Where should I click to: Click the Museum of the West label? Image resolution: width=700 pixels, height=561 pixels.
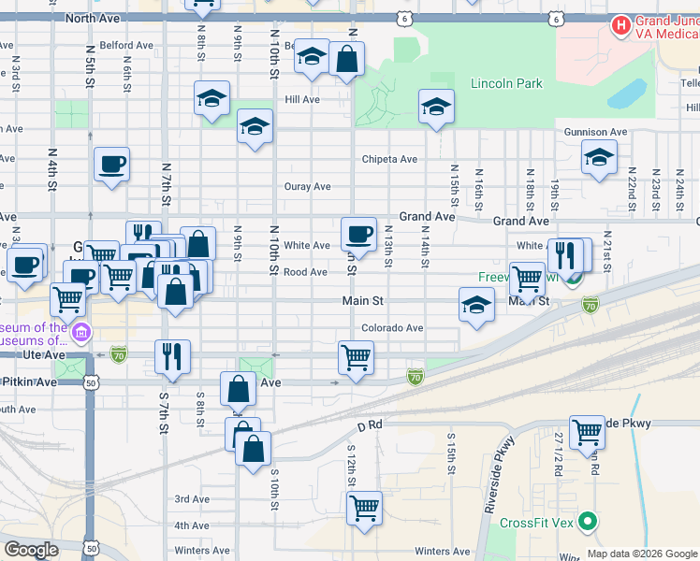(x=34, y=334)
